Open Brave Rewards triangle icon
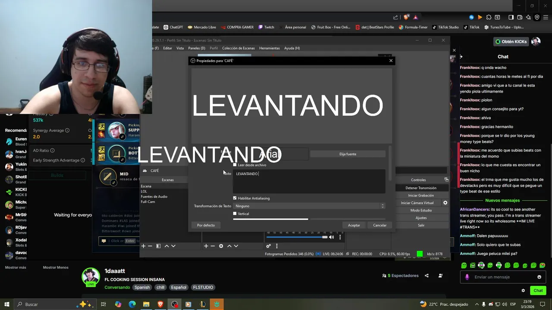552x310 pixels. pyautogui.click(x=415, y=17)
